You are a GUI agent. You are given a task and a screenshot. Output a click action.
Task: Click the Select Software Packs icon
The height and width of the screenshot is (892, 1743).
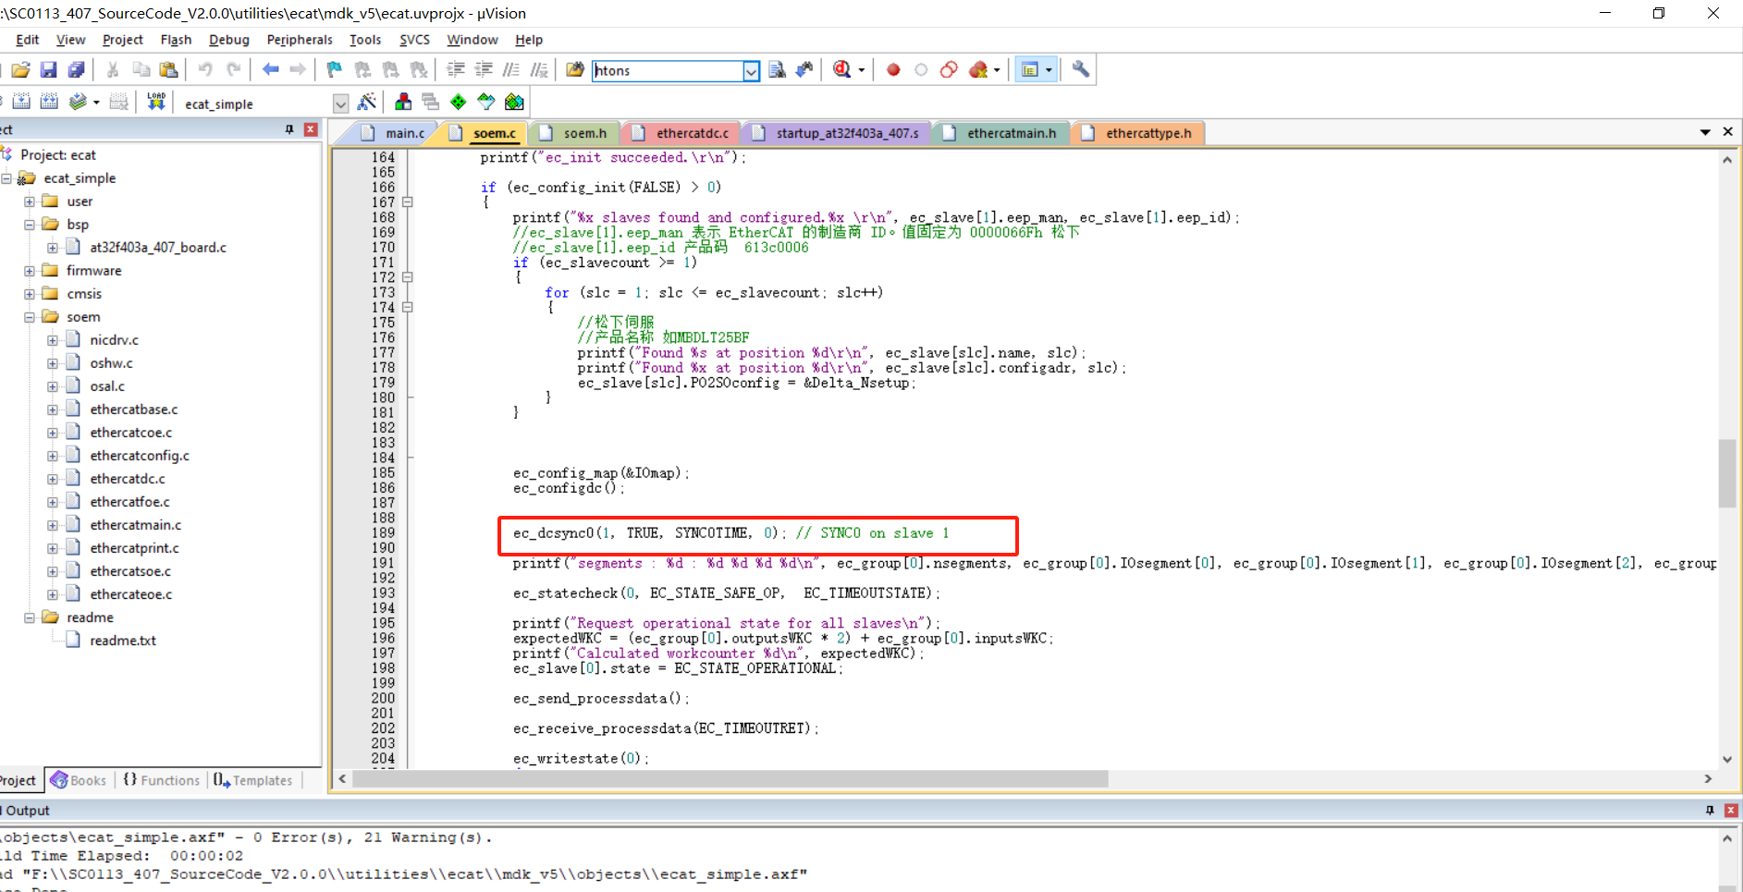[485, 102]
